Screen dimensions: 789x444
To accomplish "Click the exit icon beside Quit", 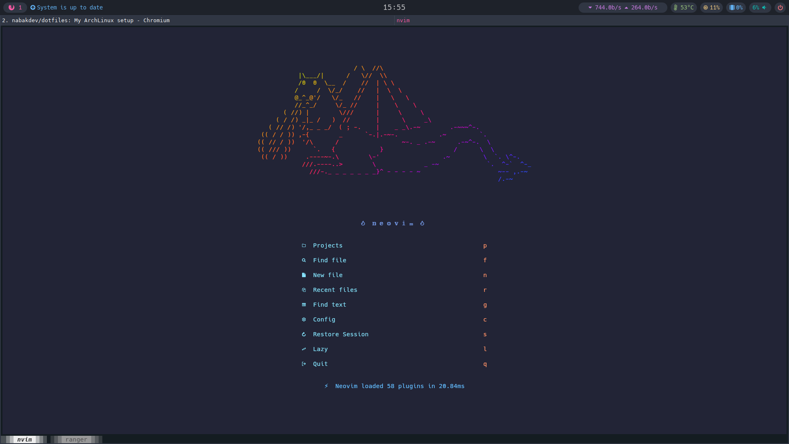I will [304, 364].
